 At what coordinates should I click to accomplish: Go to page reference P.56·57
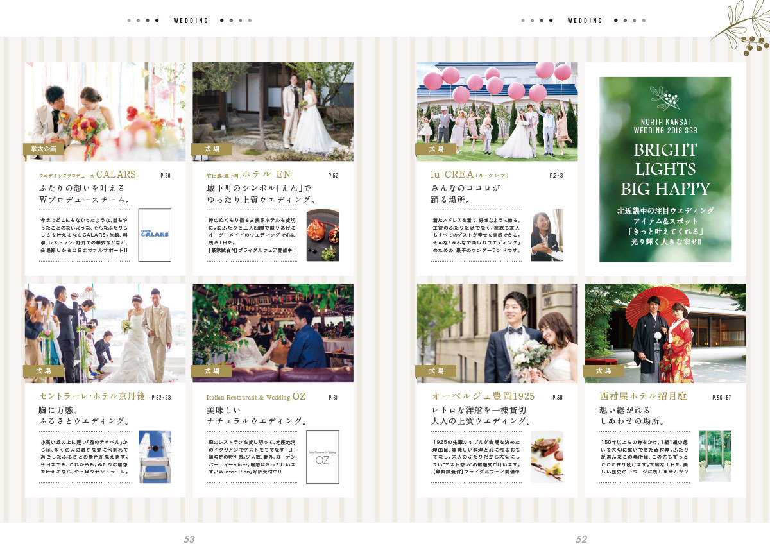click(x=721, y=398)
